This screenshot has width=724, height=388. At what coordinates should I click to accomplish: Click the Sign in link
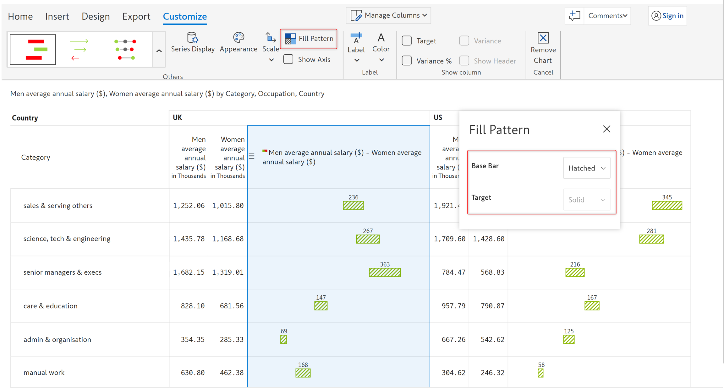[x=667, y=16]
